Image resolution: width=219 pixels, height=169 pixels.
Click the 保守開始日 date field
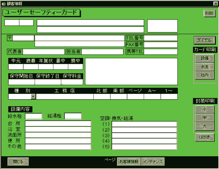coord(21,82)
